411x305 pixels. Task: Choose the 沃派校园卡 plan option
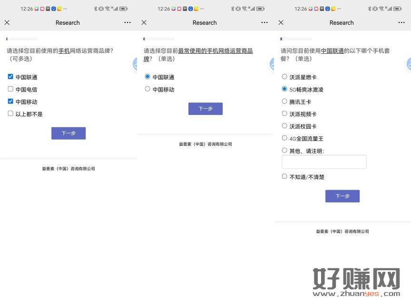click(284, 126)
